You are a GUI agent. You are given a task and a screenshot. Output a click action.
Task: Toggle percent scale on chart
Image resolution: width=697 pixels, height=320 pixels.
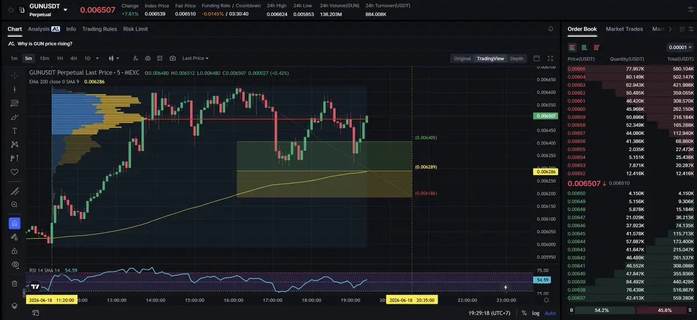click(x=524, y=312)
